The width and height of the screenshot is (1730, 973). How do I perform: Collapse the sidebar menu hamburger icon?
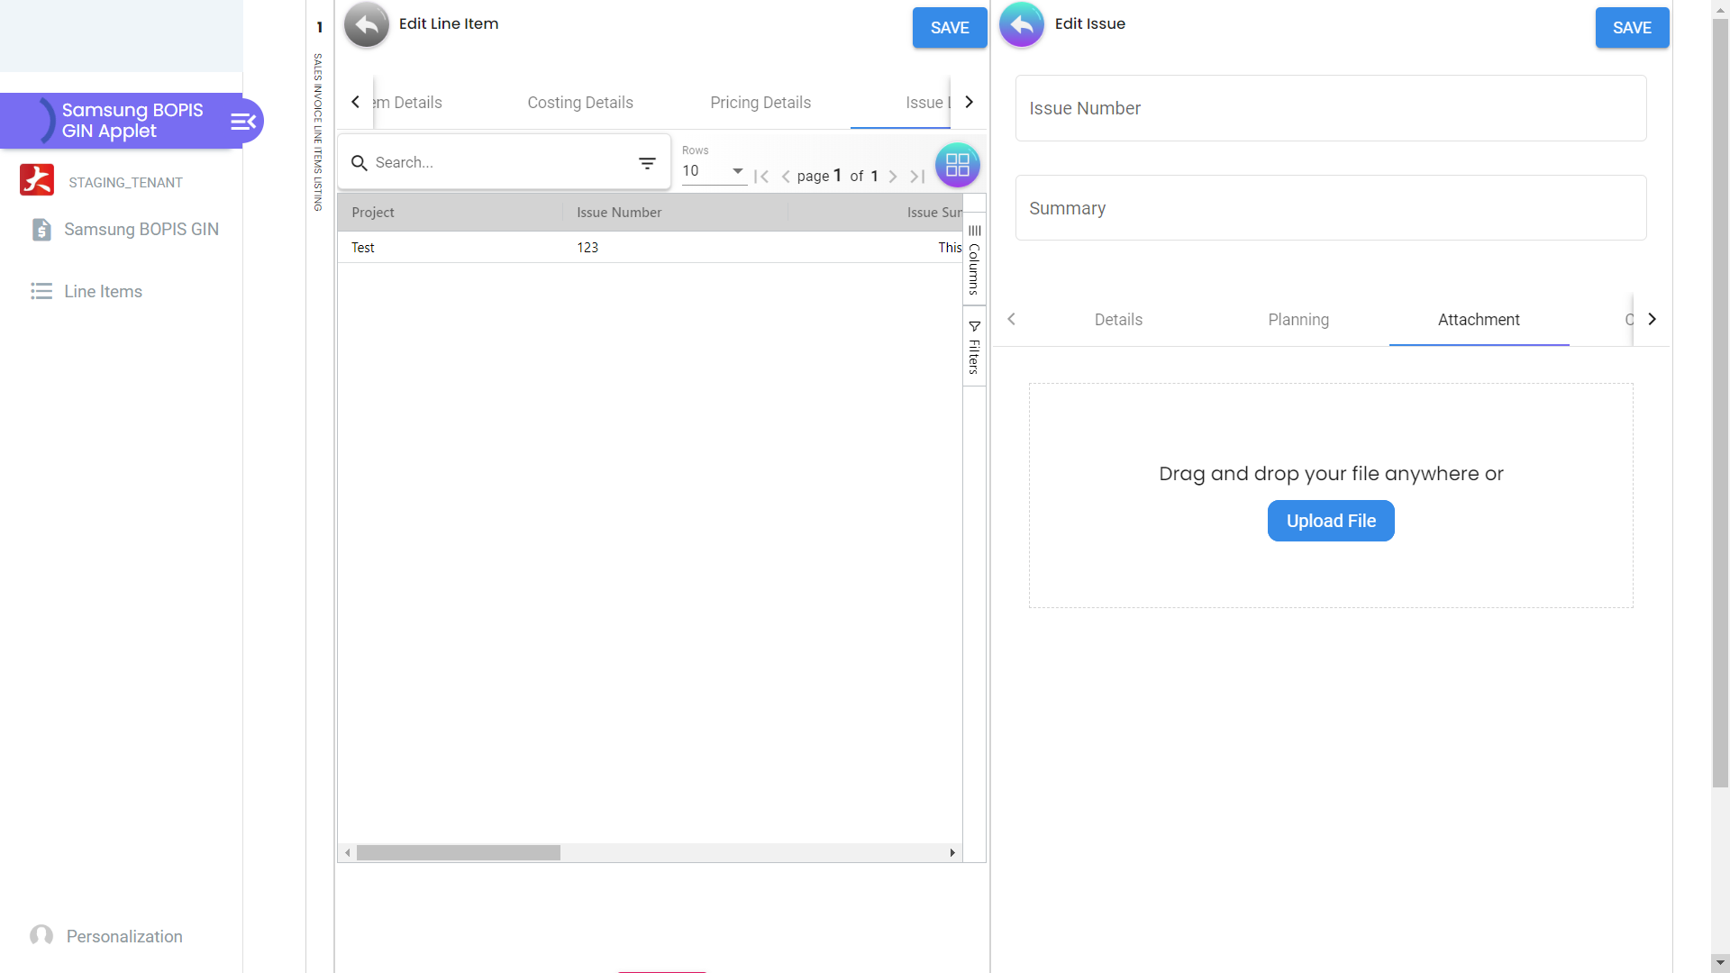pyautogui.click(x=243, y=122)
